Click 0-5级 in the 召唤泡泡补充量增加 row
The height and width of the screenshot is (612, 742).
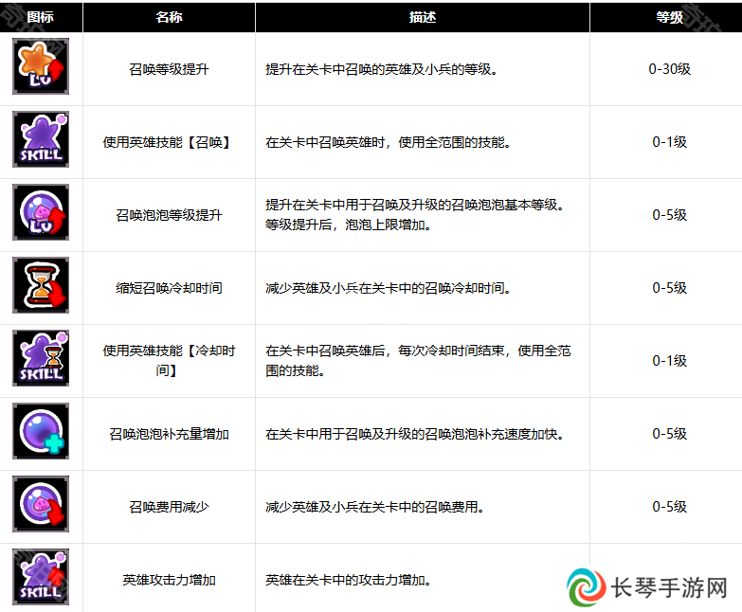[669, 433]
